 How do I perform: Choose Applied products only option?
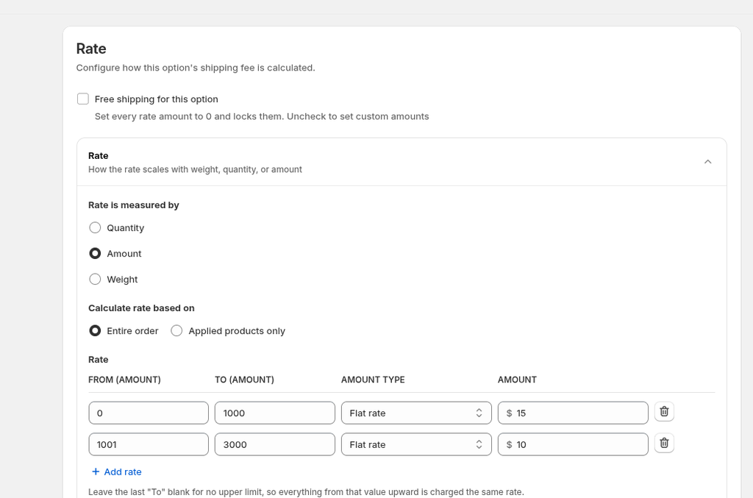point(176,330)
